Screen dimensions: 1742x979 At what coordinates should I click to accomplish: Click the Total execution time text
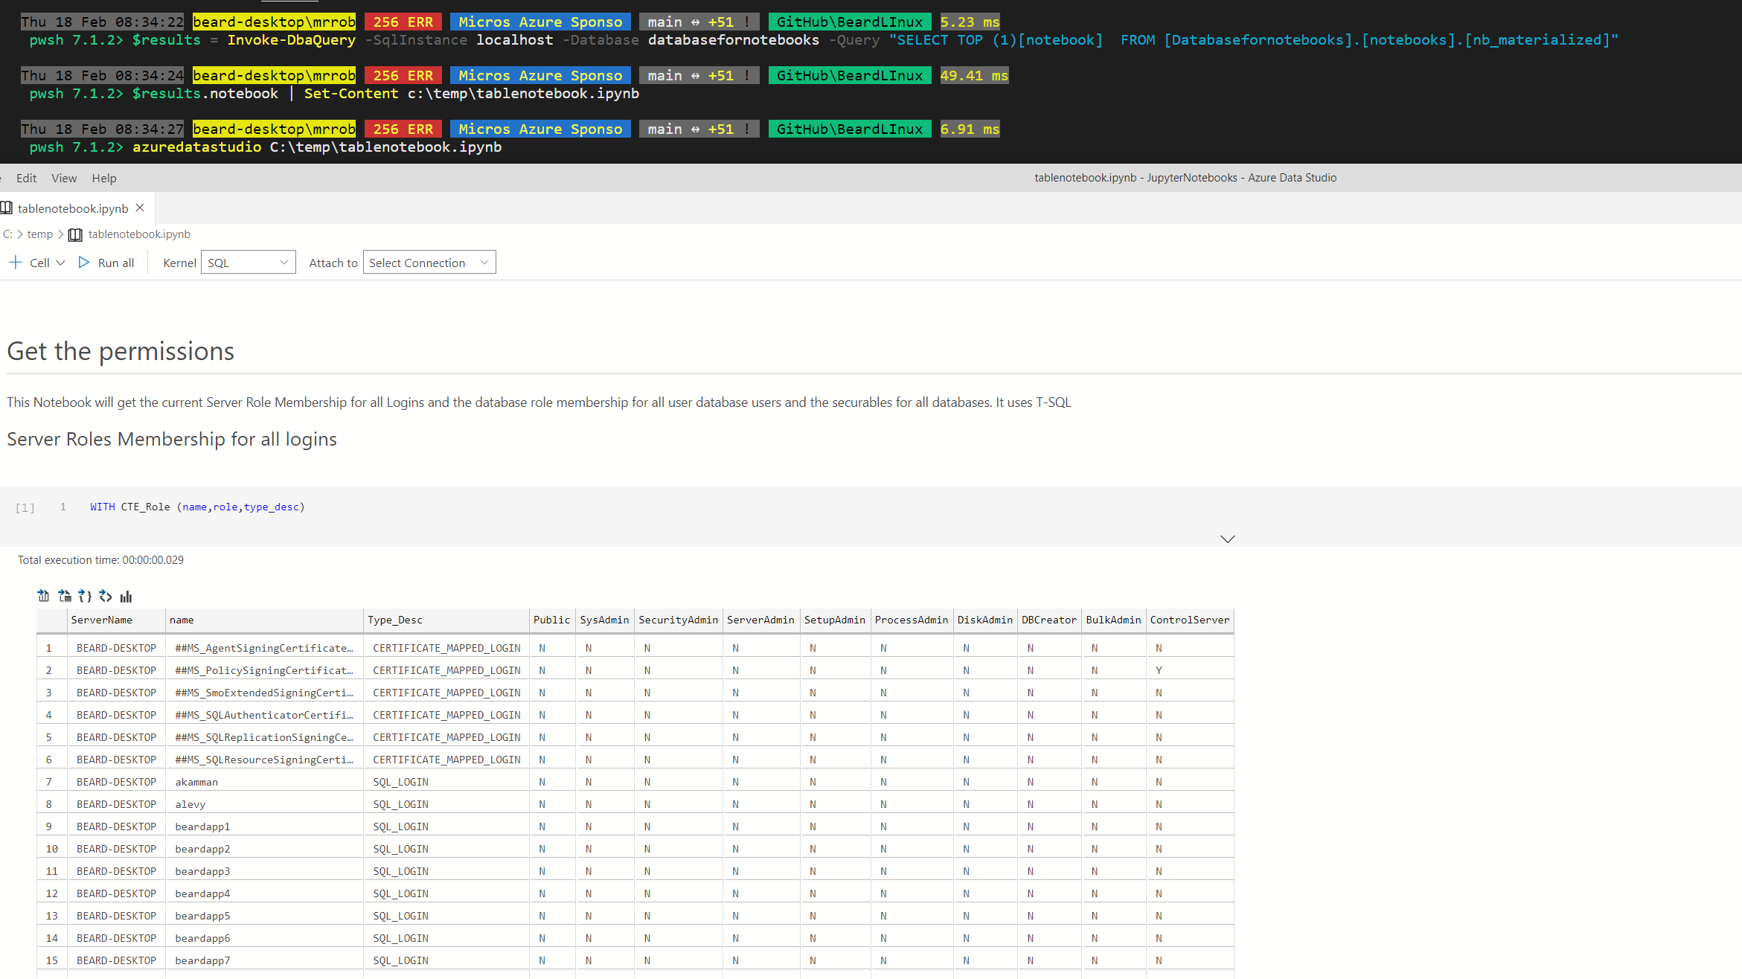click(x=100, y=560)
